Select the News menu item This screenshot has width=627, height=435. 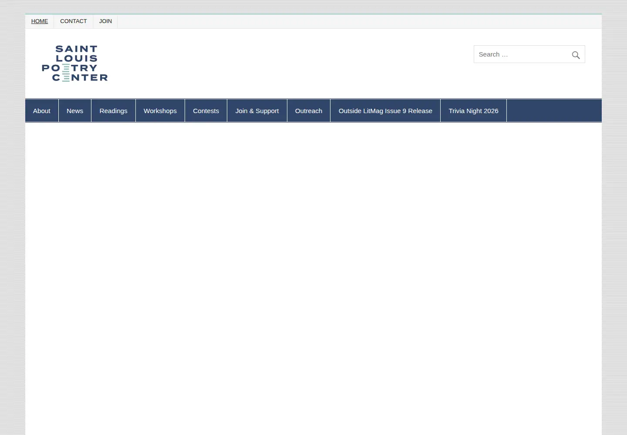(75, 111)
